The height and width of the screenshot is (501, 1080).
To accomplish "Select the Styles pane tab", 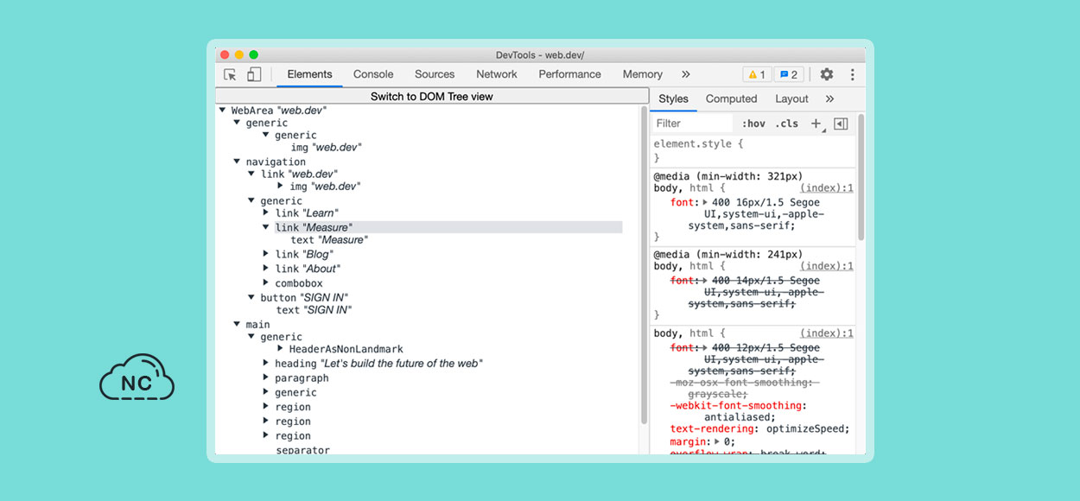I will 673,98.
